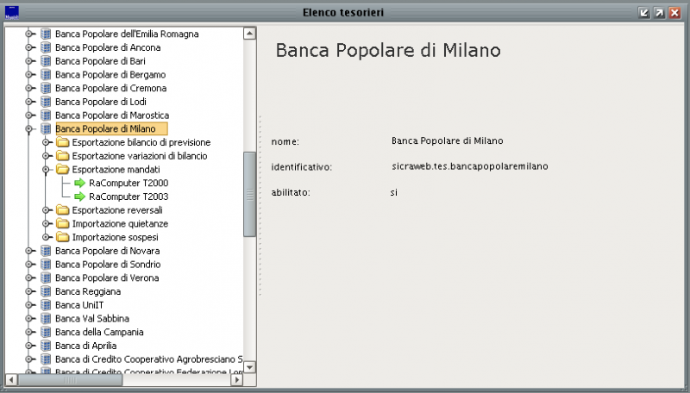Collapse the Esportazione mandati folder
The image size is (690, 393).
46,170
